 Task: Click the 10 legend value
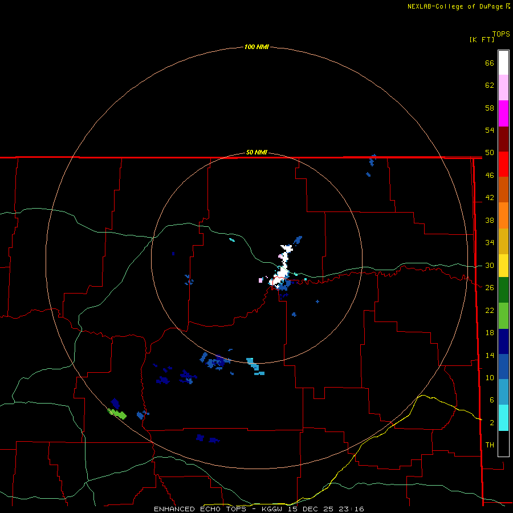point(490,378)
